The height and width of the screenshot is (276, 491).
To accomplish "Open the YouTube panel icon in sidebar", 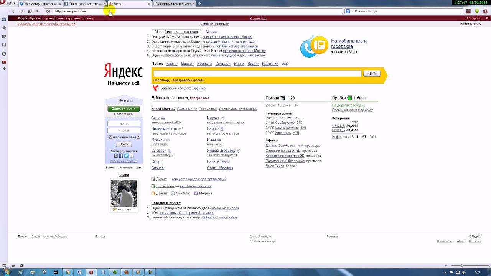I will (4, 62).
